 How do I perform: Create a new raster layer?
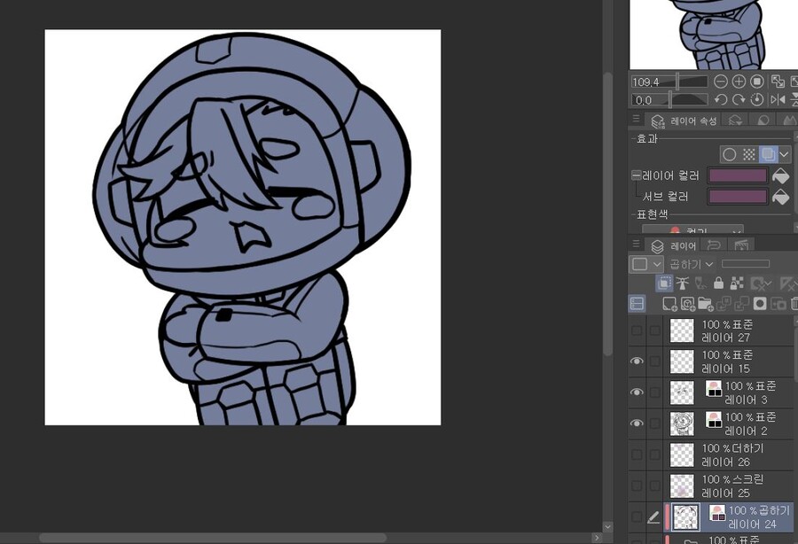coord(669,304)
